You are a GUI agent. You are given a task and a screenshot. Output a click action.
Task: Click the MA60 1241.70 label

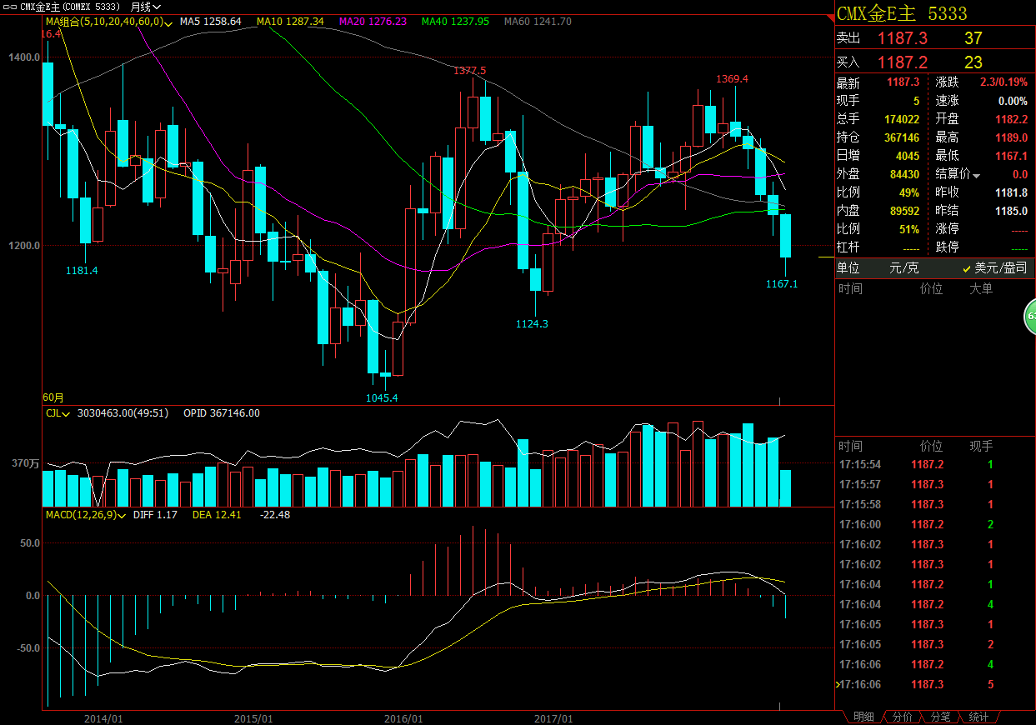coord(538,22)
